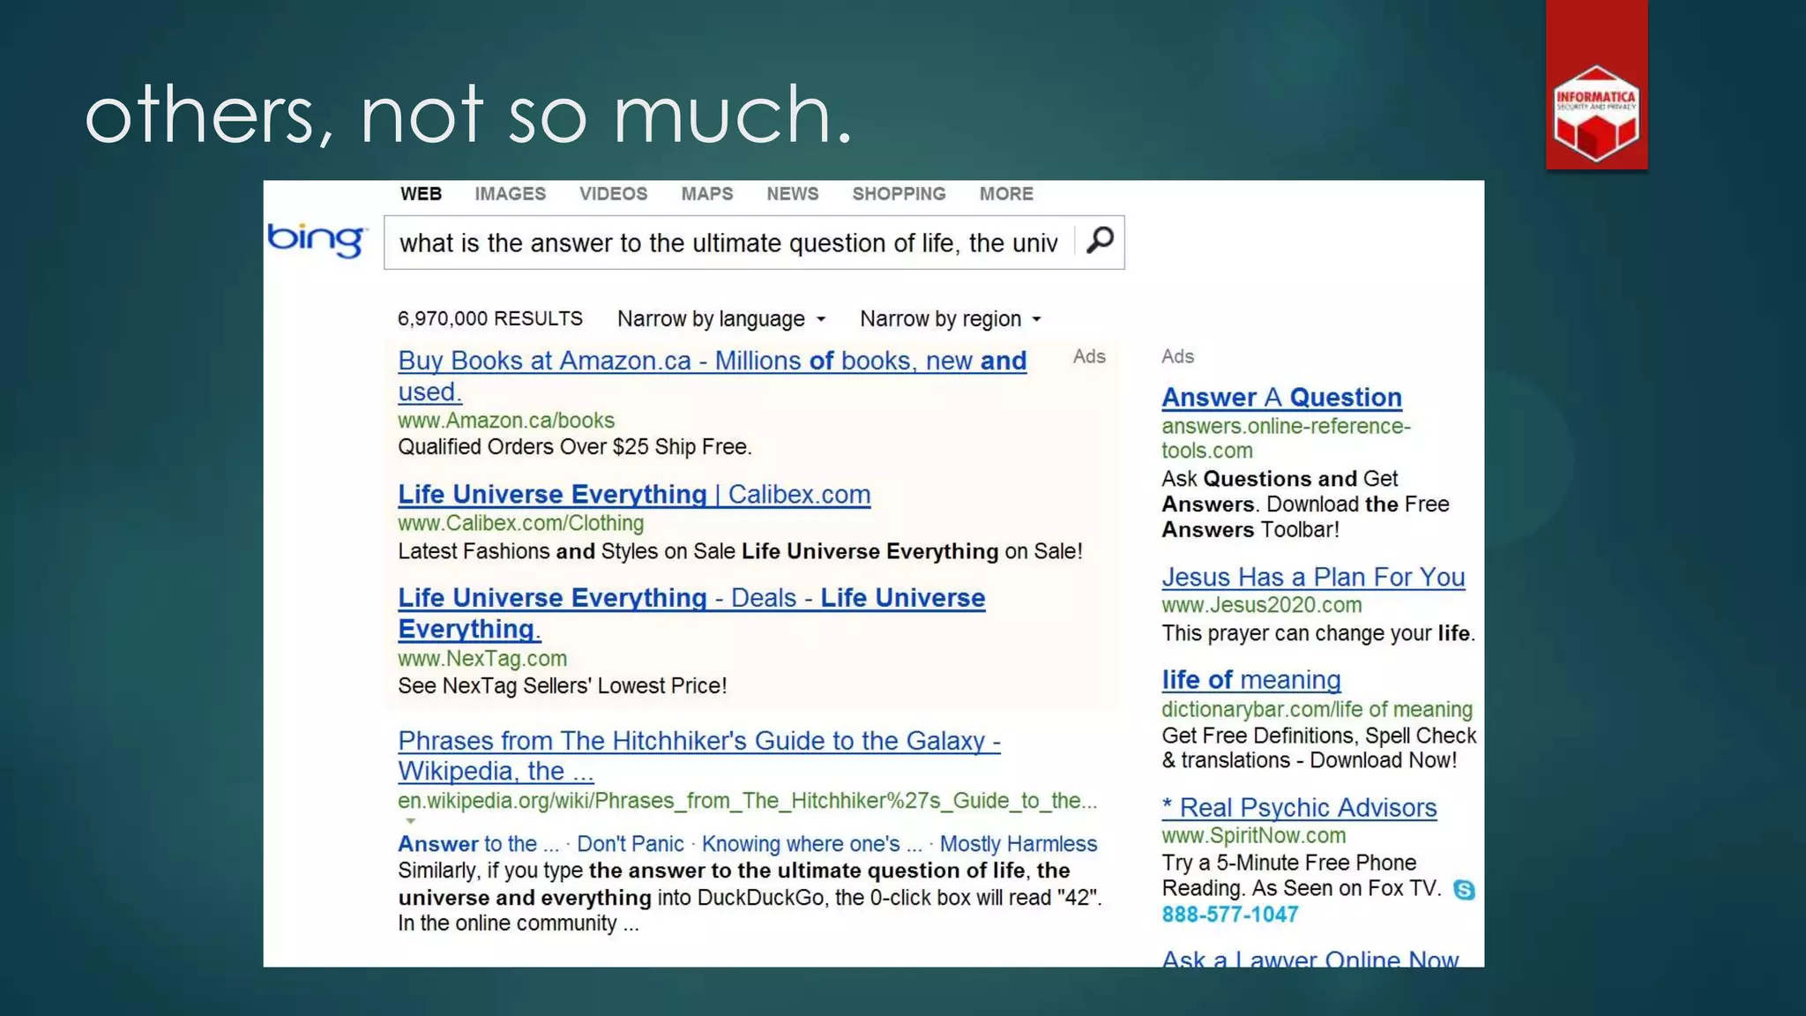The image size is (1806, 1016).
Task: Expand the Narrow by region dropdown
Action: tap(950, 319)
